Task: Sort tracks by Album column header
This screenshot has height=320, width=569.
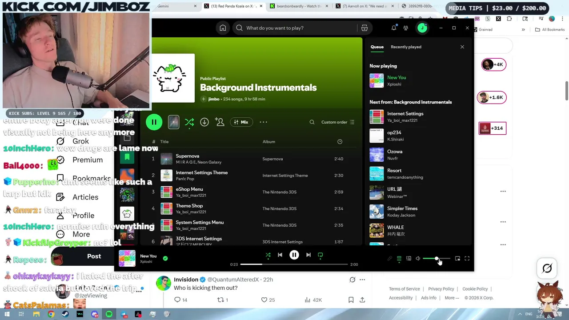Action: 268,142
